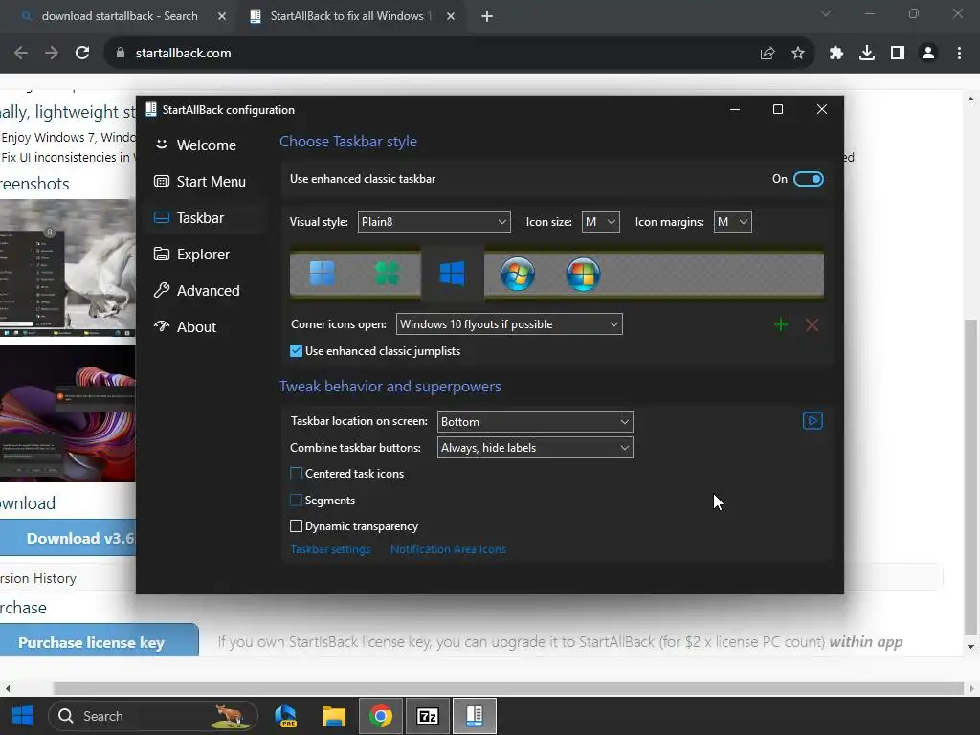Image resolution: width=980 pixels, height=735 pixels.
Task: Open Chrome tab search chevron
Action: (826, 13)
